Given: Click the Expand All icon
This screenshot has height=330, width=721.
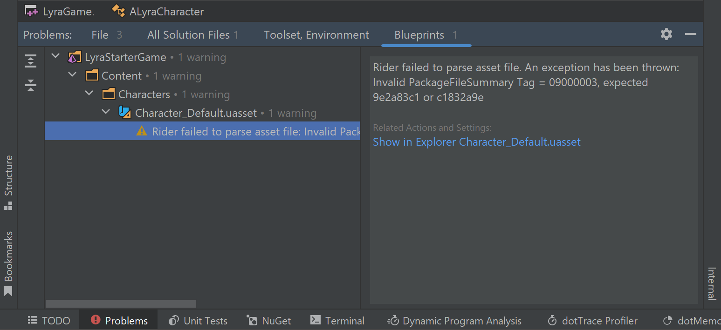Looking at the screenshot, I should pyautogui.click(x=31, y=61).
